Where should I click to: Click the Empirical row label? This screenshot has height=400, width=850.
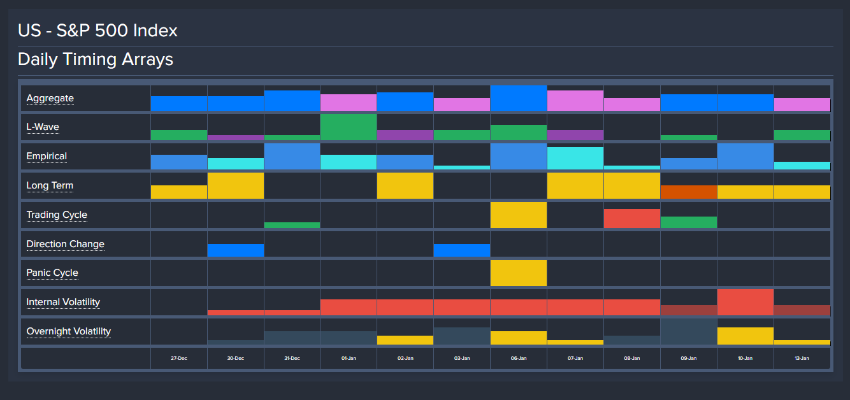coord(47,156)
